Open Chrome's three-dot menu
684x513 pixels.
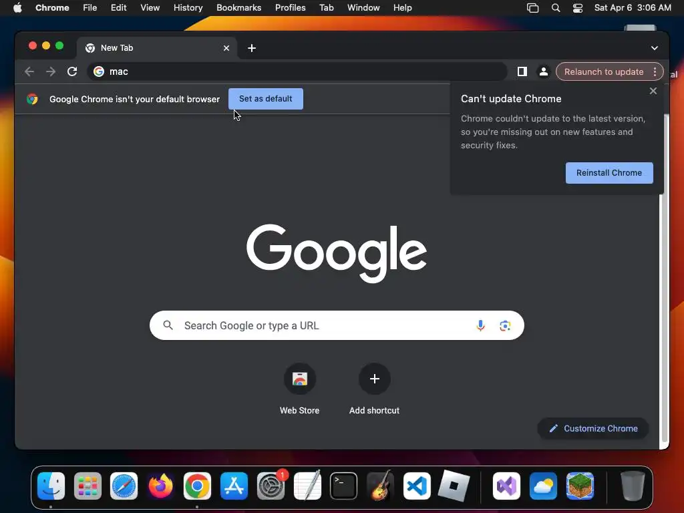point(655,71)
